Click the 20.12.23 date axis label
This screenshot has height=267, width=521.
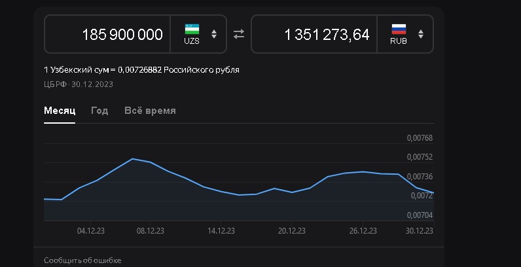pos(291,231)
